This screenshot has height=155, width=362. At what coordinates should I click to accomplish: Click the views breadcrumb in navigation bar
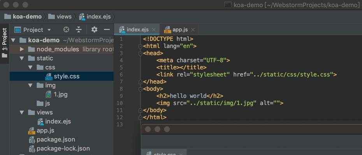(x=60, y=17)
